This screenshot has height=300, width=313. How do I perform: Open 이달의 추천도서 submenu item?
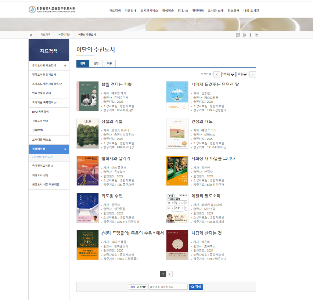[43, 157]
